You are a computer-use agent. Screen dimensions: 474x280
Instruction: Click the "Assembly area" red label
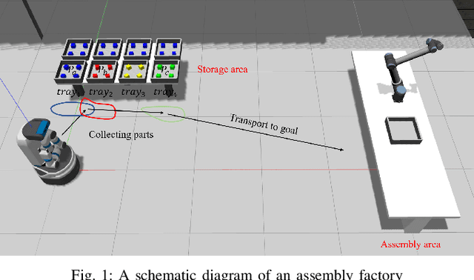click(x=410, y=244)
